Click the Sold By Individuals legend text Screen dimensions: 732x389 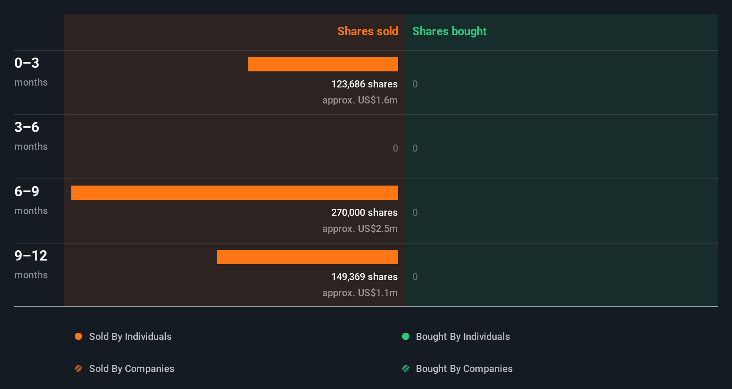[130, 336]
